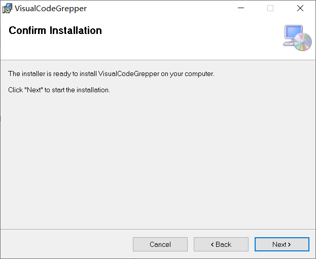Cancel the VisualCodeGrepper installation
The width and height of the screenshot is (316, 259).
[160, 244]
